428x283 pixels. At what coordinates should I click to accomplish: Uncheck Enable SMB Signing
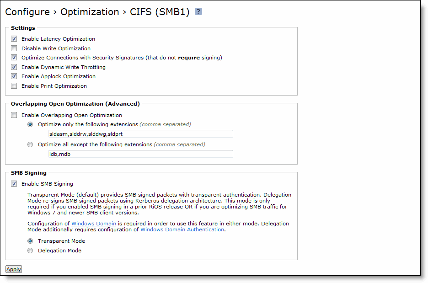(14, 184)
